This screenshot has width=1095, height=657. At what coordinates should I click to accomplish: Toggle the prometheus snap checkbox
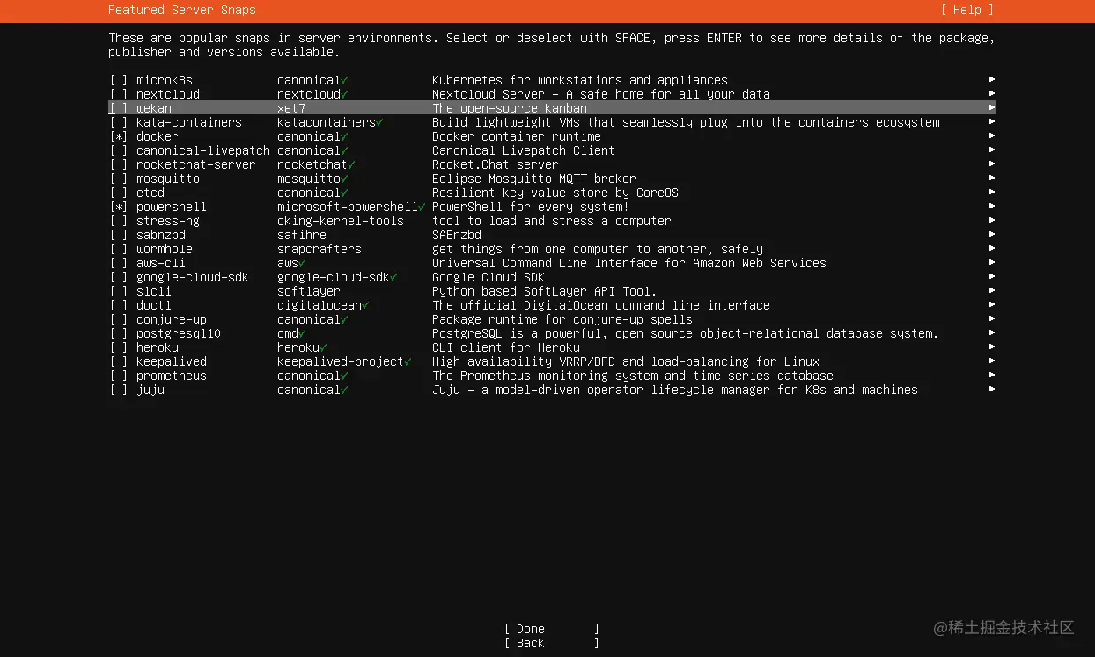click(119, 376)
